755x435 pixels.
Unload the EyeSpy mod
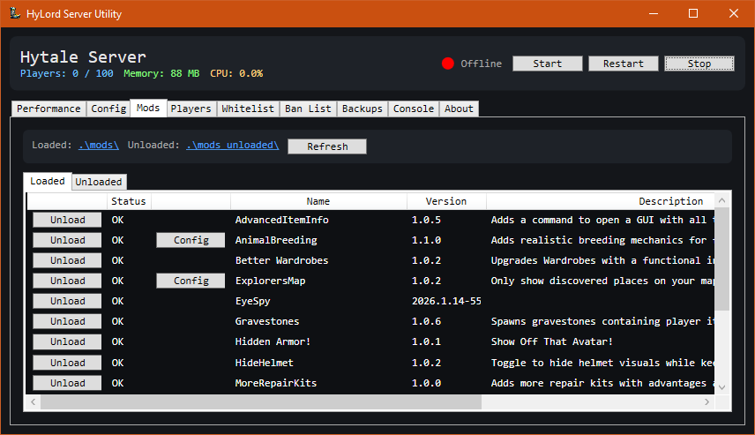[67, 301]
